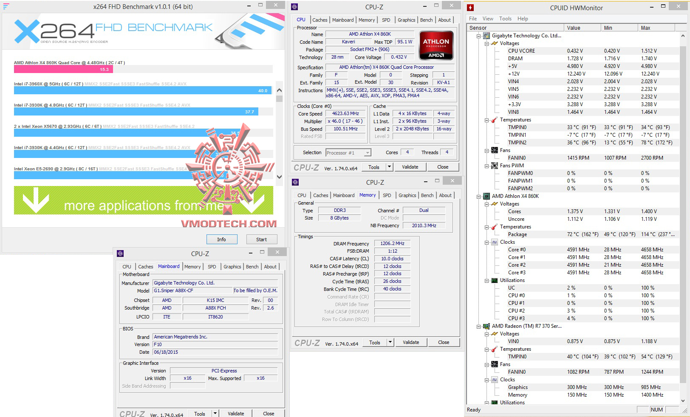Click the Temperatures thermometer icon under Gigabyte Technology
690x417 pixels.
[x=495, y=120]
